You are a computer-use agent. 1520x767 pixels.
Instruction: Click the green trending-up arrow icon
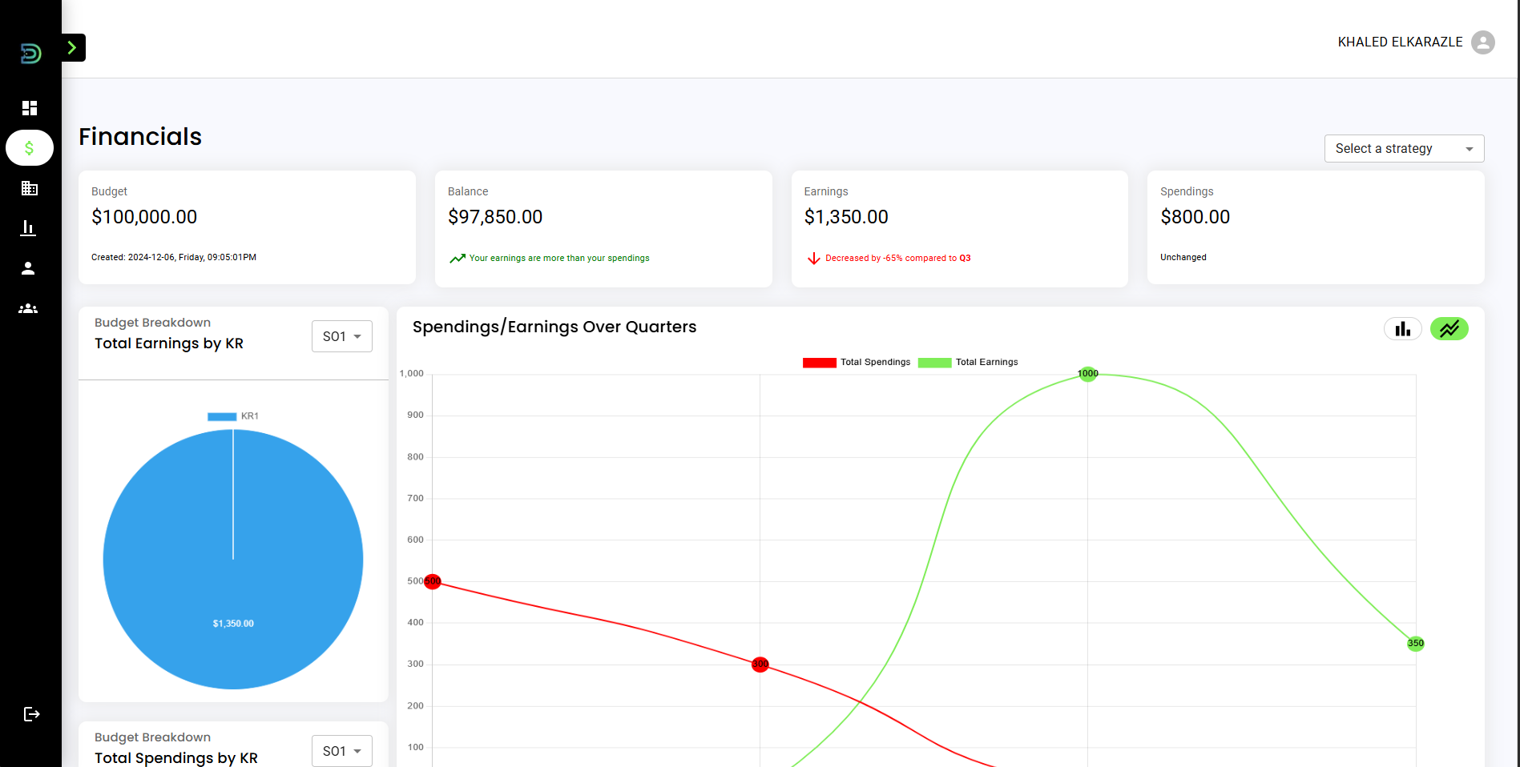[458, 259]
